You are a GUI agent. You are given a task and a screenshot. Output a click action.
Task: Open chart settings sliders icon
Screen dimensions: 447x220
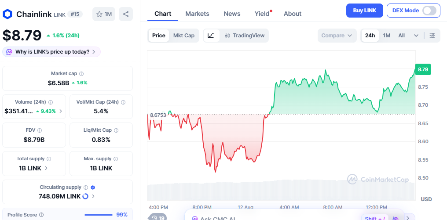coord(432,36)
